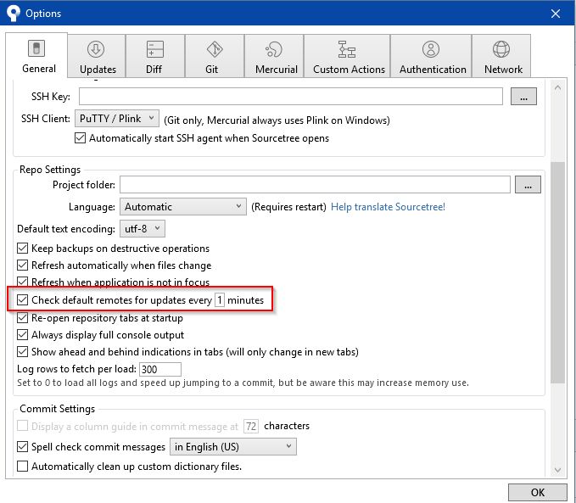Toggle automatically start SSH agent checkbox
Viewport: 576px width, 503px height.
tap(80, 137)
